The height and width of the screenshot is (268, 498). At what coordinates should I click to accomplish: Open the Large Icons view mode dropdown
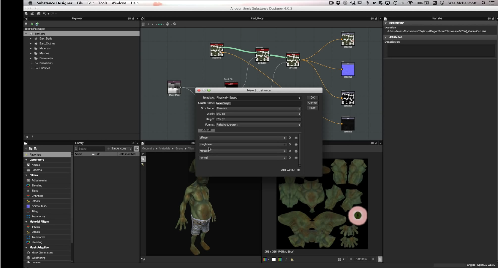[121, 149]
